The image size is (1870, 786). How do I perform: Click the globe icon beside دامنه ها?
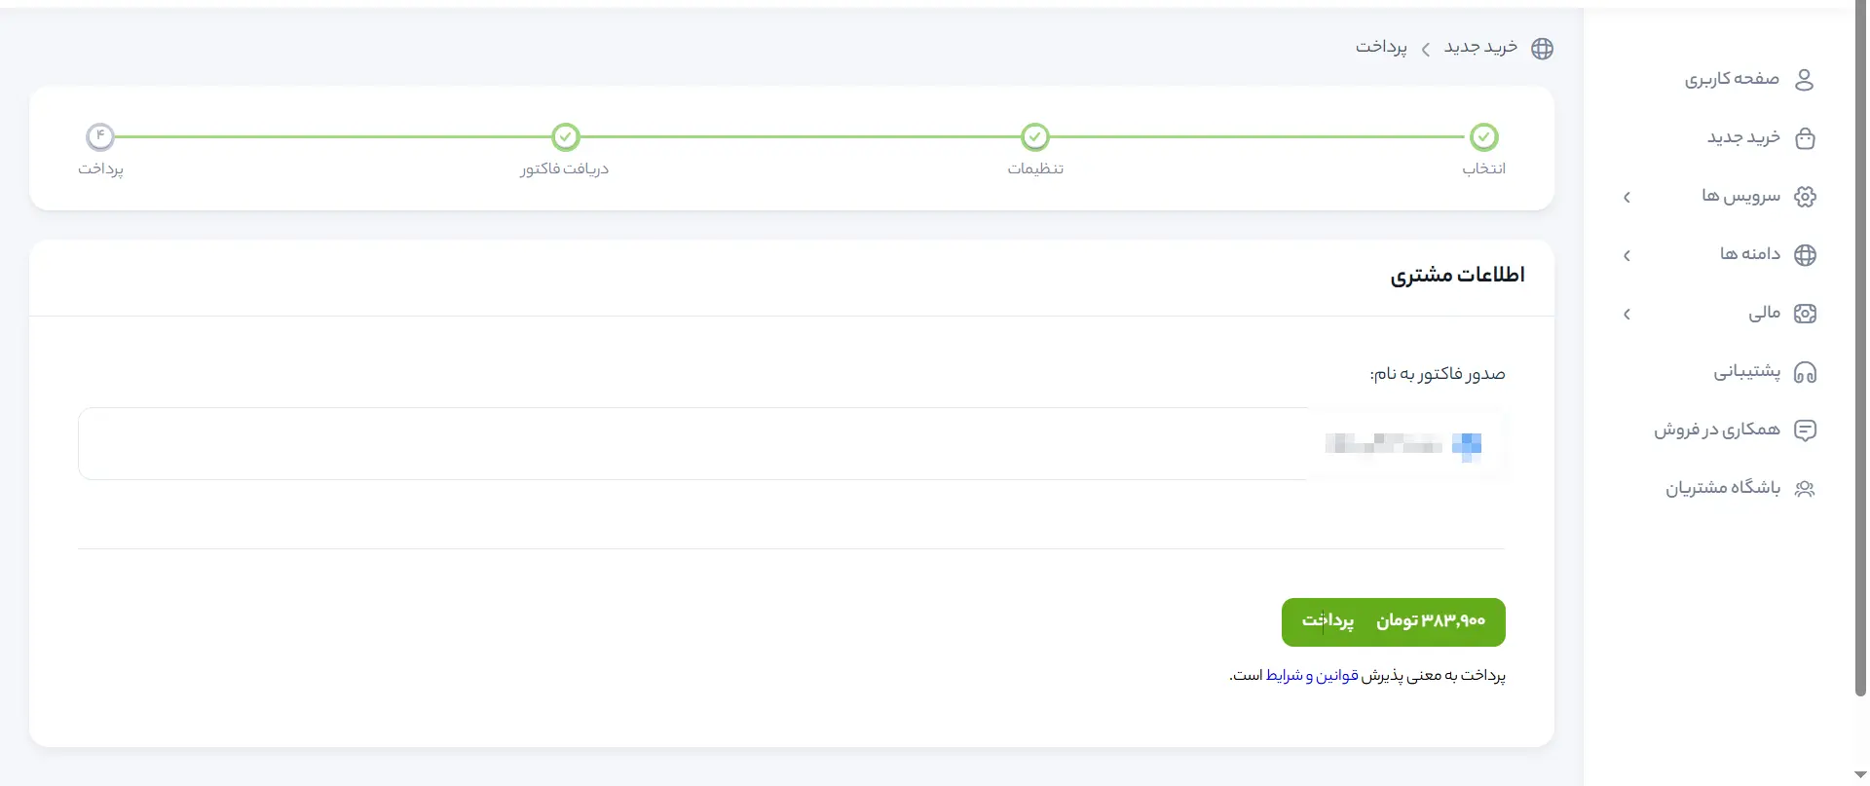pyautogui.click(x=1805, y=255)
